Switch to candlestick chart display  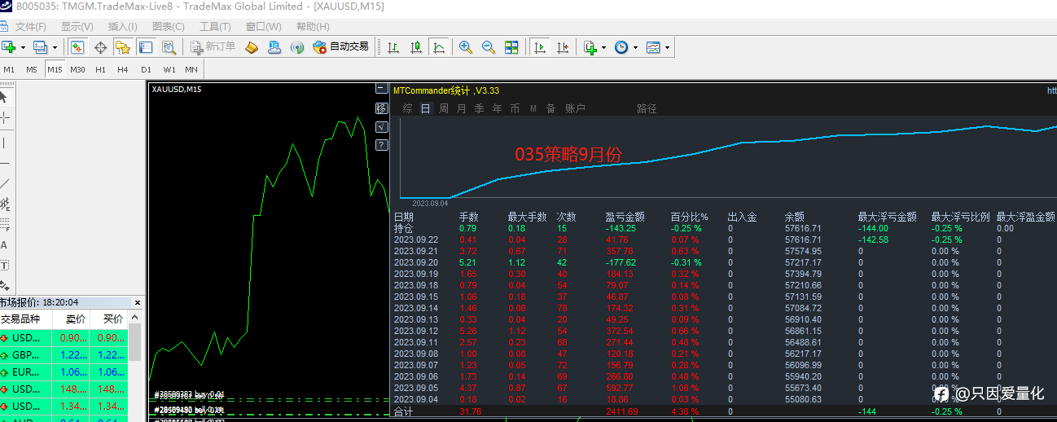click(416, 47)
